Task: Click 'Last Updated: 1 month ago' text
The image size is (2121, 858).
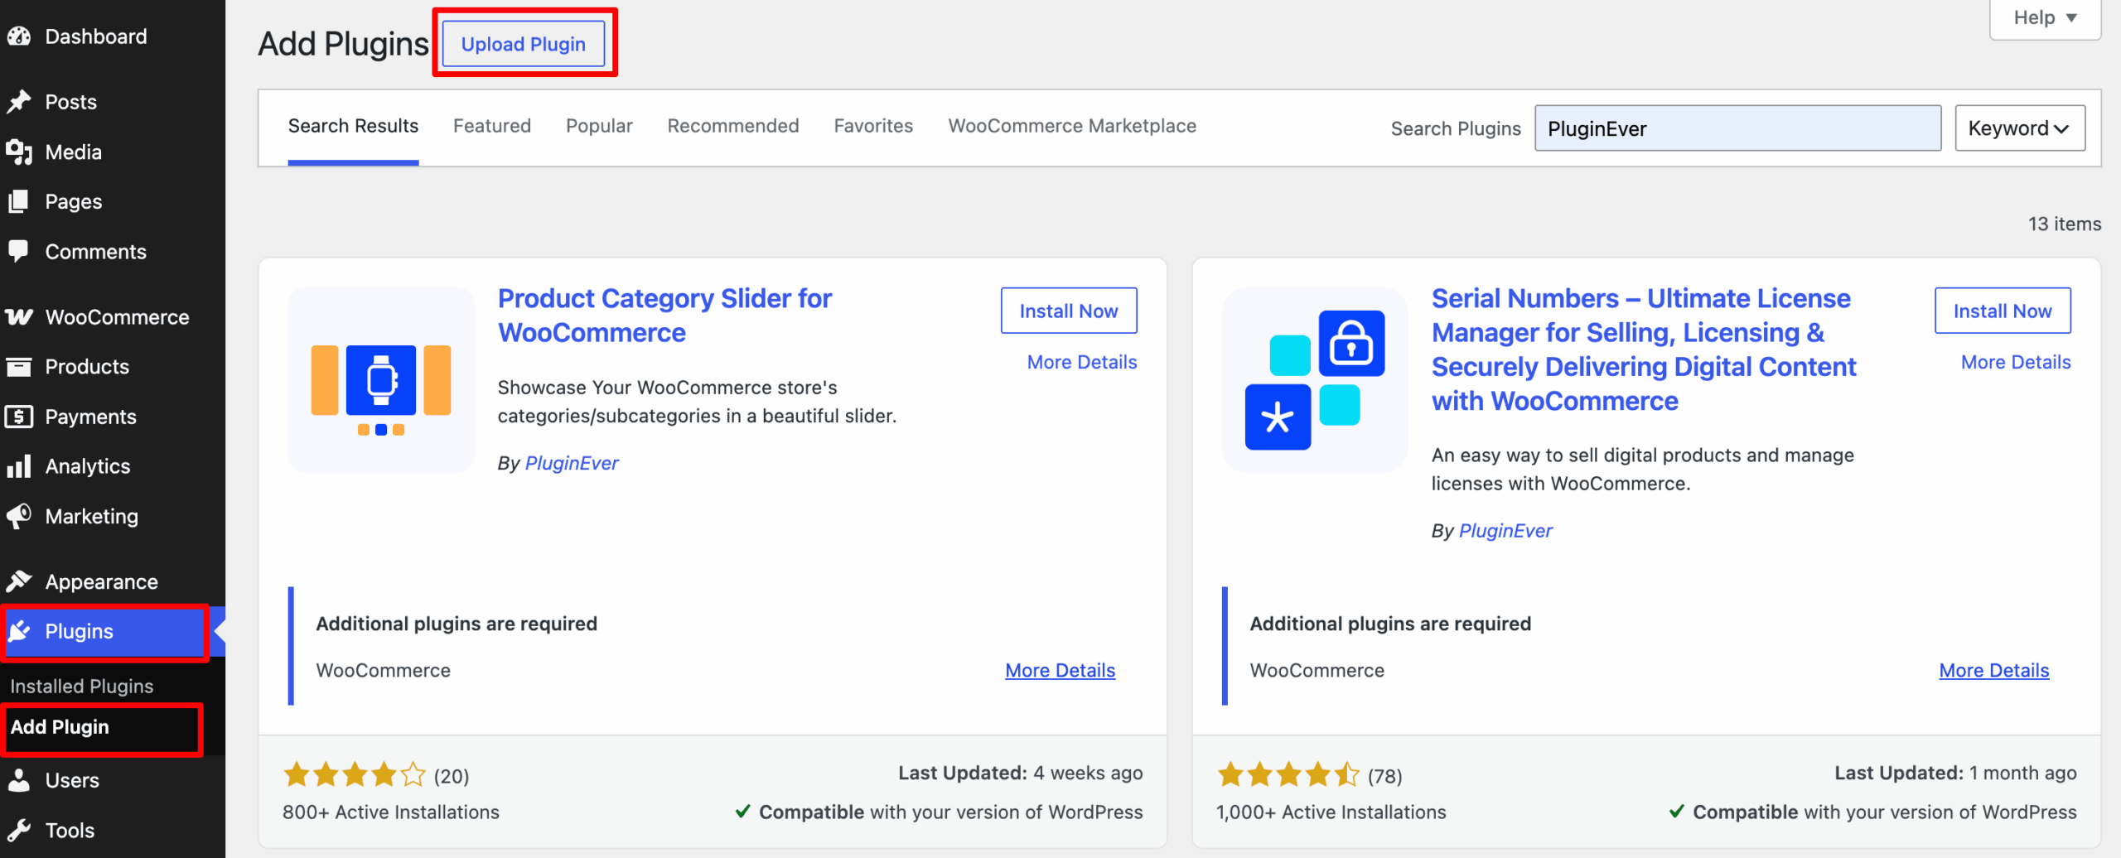Action: pos(1955,773)
